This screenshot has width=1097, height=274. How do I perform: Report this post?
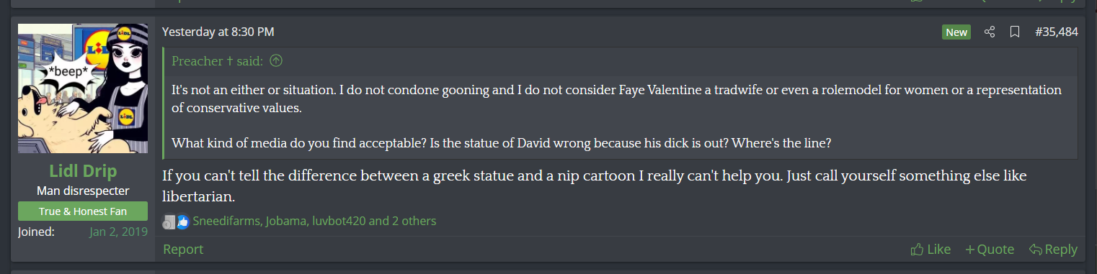pos(183,250)
